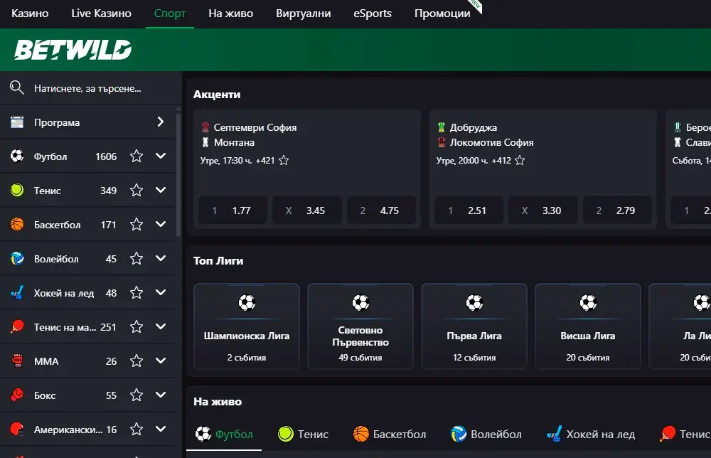Open the Казино top menu
711x458 pixels.
tap(30, 13)
